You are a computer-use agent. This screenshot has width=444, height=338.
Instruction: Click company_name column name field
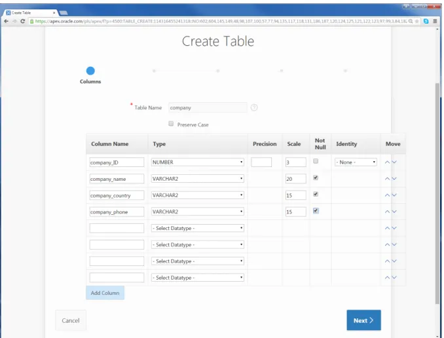coord(117,179)
